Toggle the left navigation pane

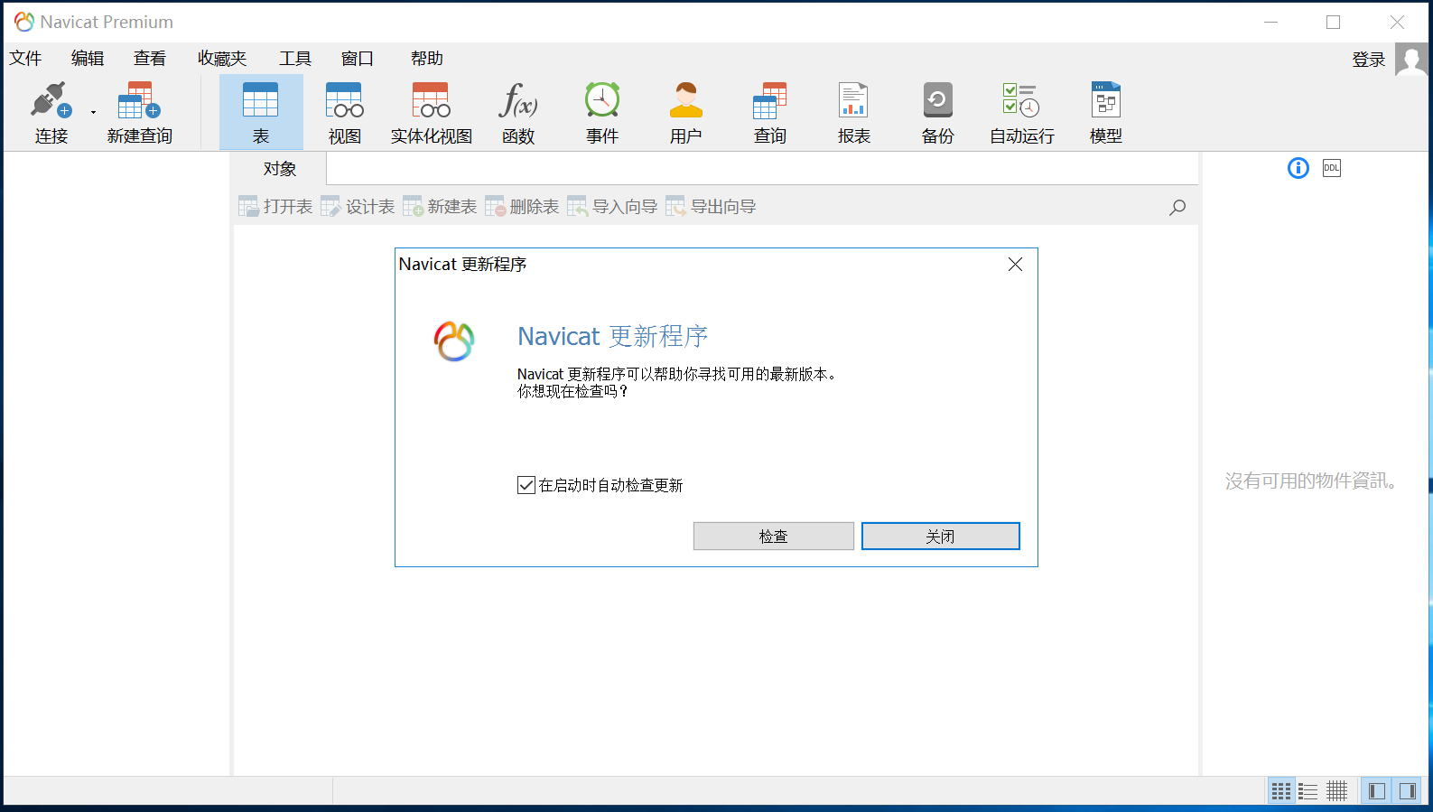1377,791
